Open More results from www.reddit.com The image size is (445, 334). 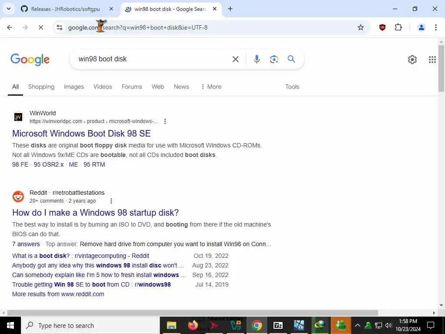point(58,294)
